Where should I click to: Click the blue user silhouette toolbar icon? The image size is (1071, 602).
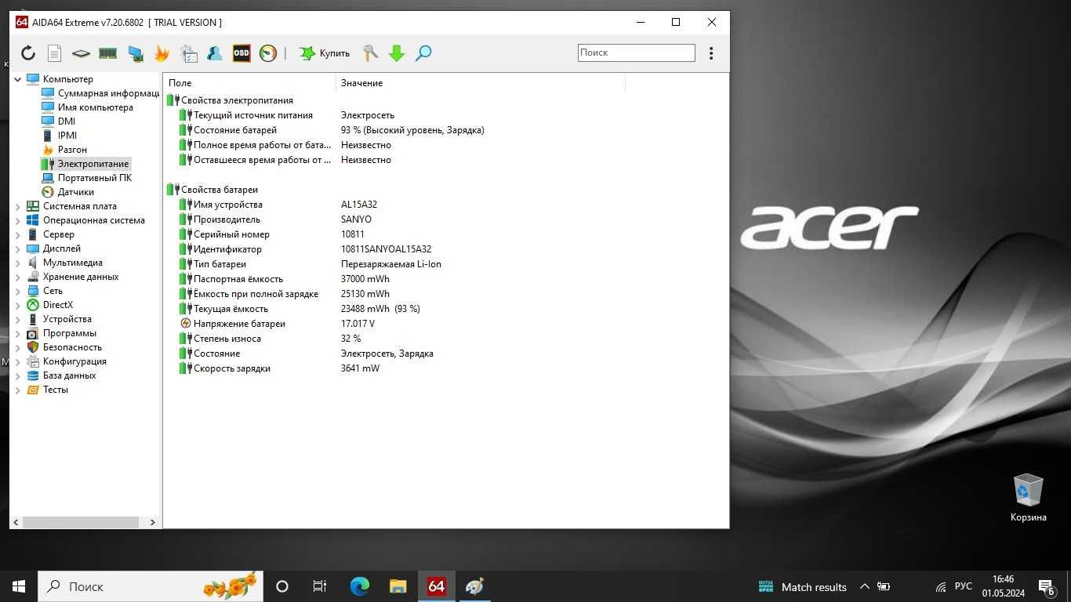click(215, 53)
